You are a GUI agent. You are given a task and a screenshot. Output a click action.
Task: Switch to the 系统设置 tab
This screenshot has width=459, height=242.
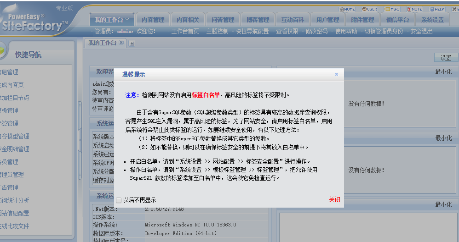(x=432, y=20)
